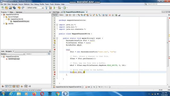Click the Start Macro Recording red circle icon

(x=110, y=15)
